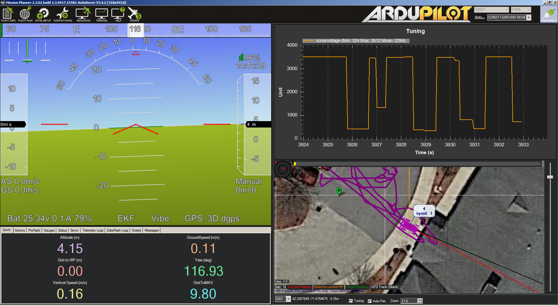
Task: Click the 14:41:29 time on HUD
Action: point(251,66)
